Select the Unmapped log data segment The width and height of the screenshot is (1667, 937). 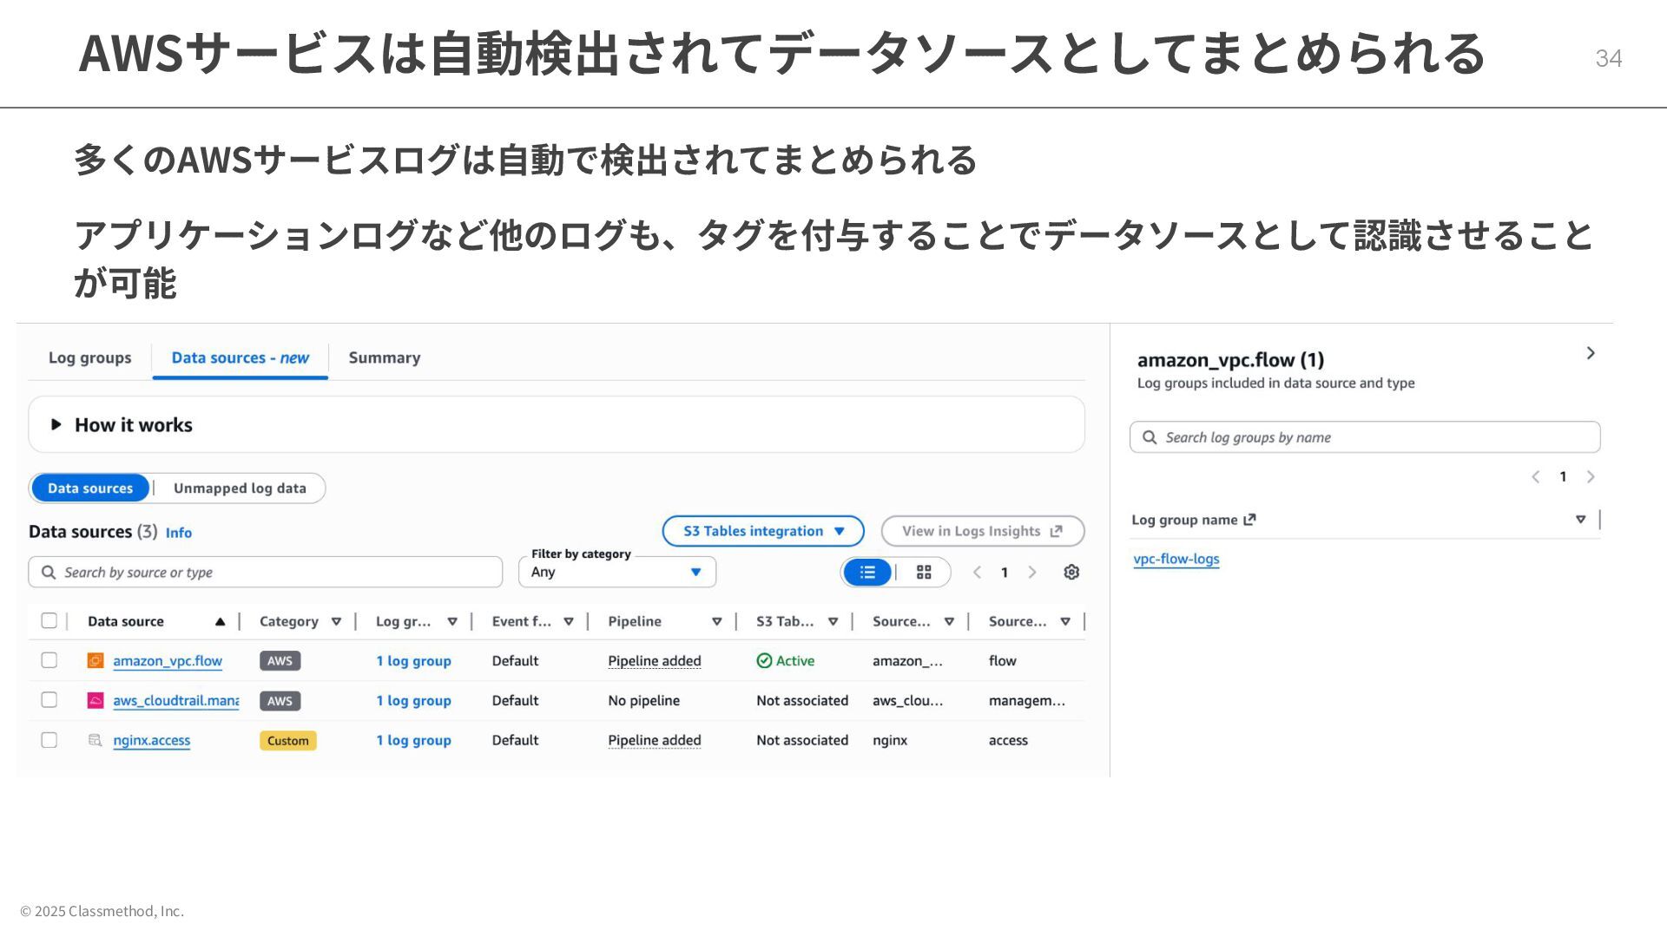[240, 488]
